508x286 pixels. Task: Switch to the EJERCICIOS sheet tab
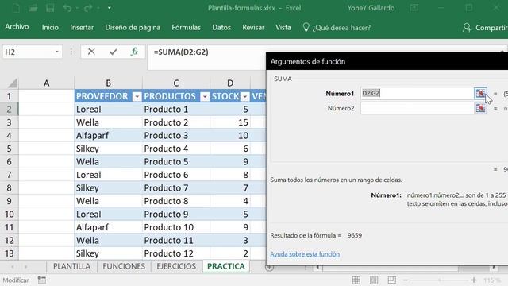[176, 266]
